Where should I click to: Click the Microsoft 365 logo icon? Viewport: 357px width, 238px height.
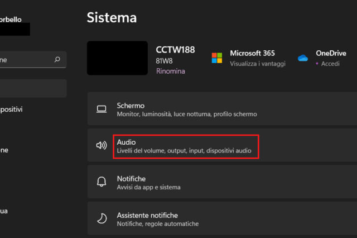click(x=216, y=58)
